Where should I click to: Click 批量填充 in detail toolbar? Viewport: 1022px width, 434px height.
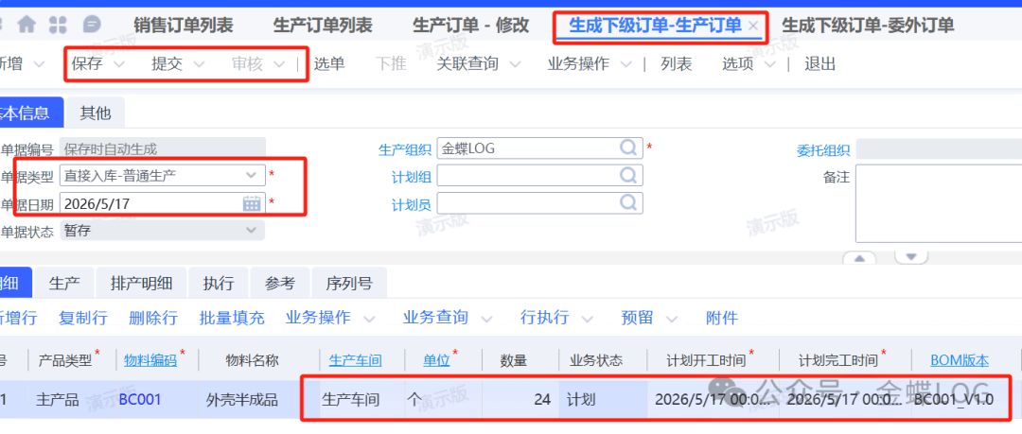pyautogui.click(x=232, y=318)
